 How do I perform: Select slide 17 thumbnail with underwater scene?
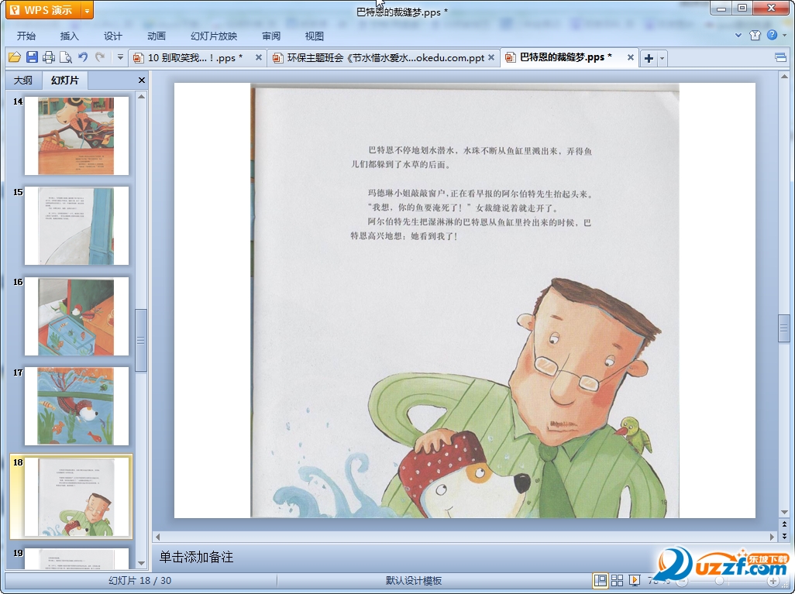pos(77,406)
